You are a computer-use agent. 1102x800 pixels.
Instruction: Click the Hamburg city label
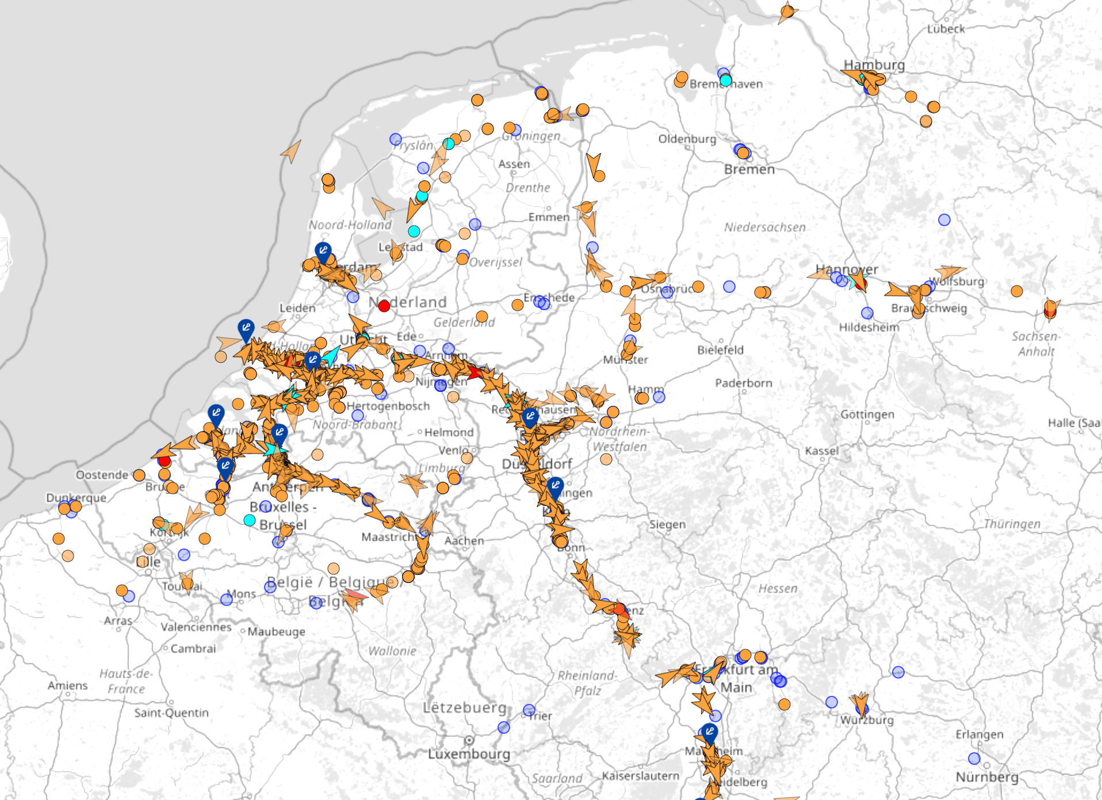[x=874, y=64]
